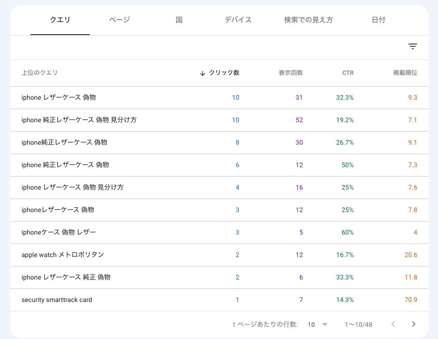
Task: Open 'iphone 純正レザーケース 偽物 見分け方' row
Action: 79,120
